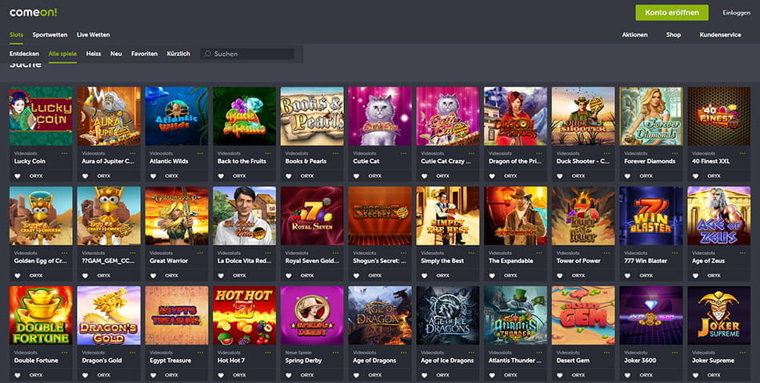The height and width of the screenshot is (383, 760).
Task: Select the Entdecken tab
Action: pos(24,54)
